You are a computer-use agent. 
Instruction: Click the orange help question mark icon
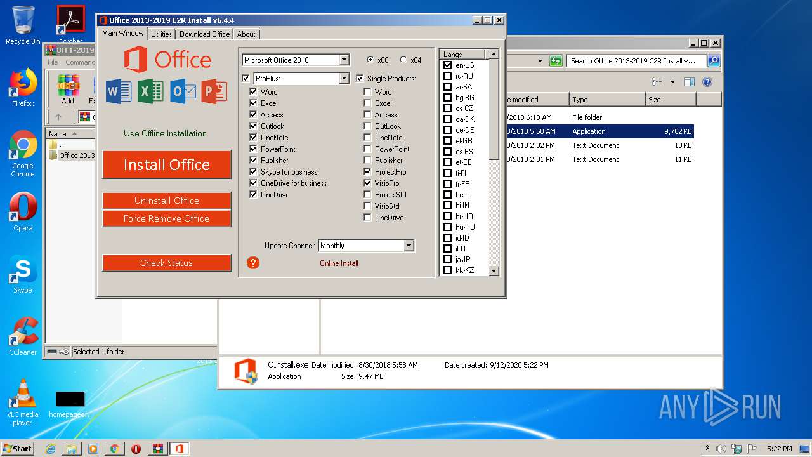pyautogui.click(x=253, y=263)
